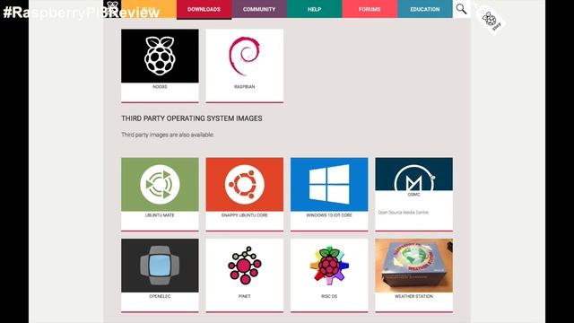Click the Raspbian label link

click(x=245, y=87)
